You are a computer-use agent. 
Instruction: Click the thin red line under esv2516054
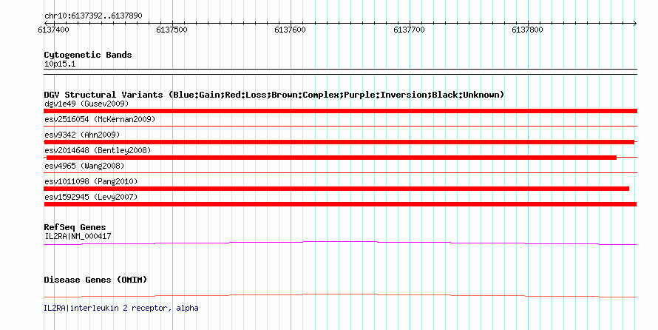point(340,127)
